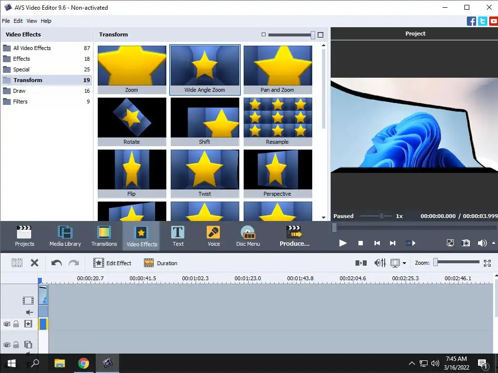Select the Shift effect thumbnail
The height and width of the screenshot is (373, 498).
point(205,121)
